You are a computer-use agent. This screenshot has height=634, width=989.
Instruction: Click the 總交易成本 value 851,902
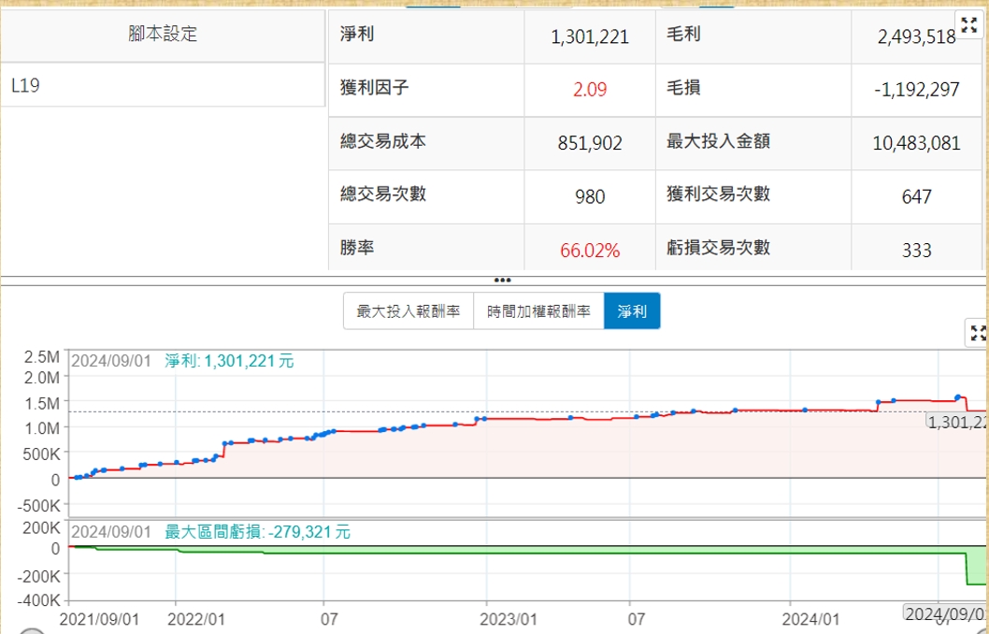pos(590,143)
